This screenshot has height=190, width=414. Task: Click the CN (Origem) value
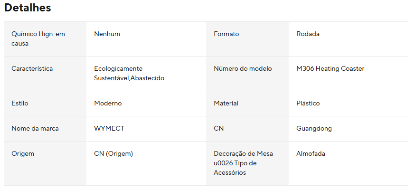(113, 153)
